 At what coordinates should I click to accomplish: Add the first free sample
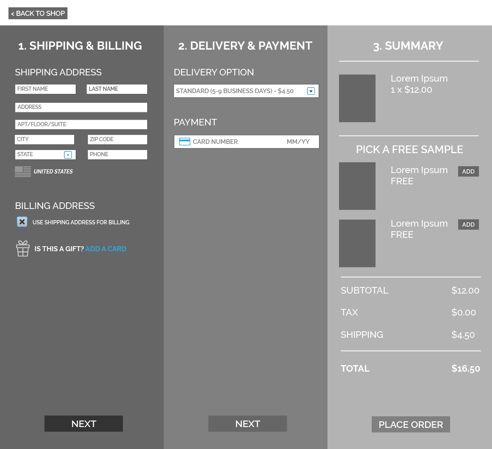point(468,172)
